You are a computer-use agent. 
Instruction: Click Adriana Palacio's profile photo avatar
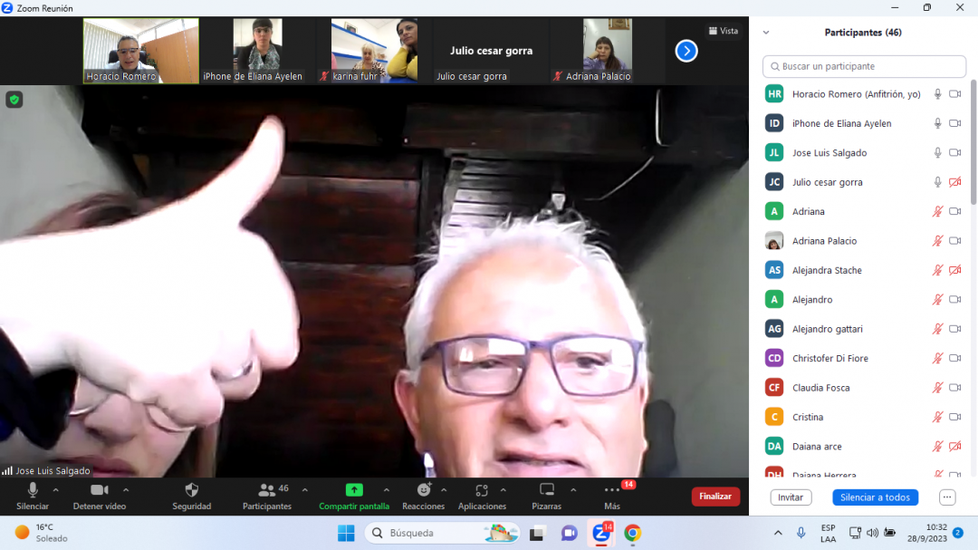coord(774,241)
